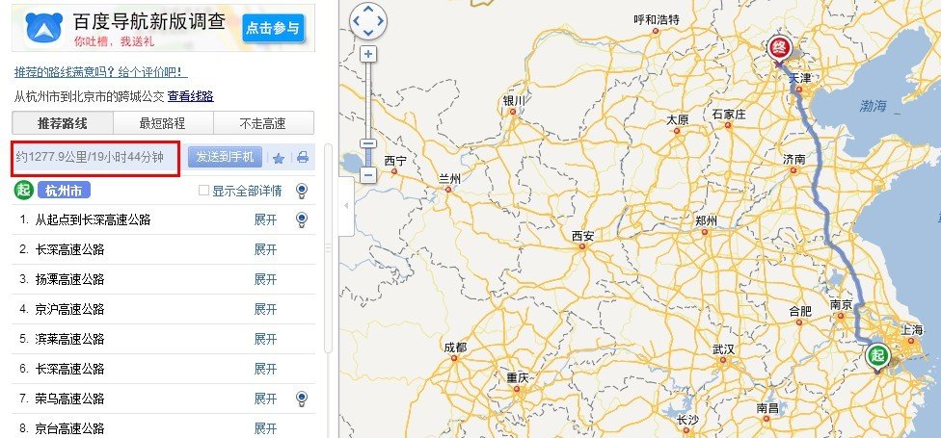
Task: Click the 太原 city label on map
Action: point(678,119)
